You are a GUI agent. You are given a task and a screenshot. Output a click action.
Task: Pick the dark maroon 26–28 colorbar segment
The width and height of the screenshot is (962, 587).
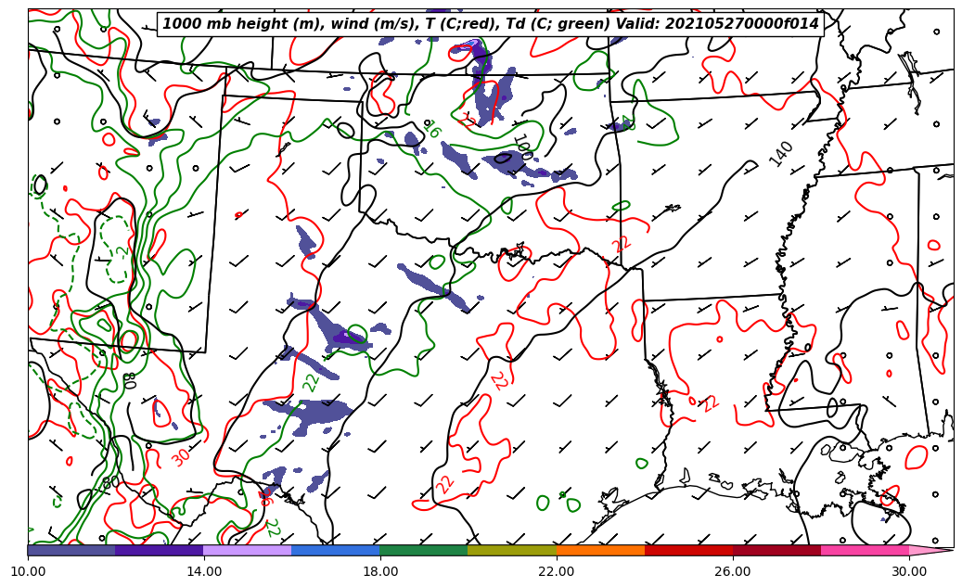point(776,550)
